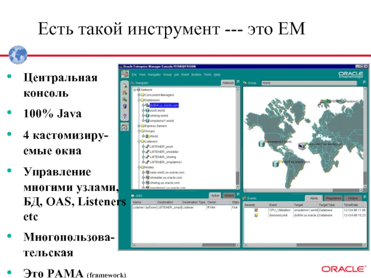Click the Severity column header in Events
The image size is (371, 278).
pos(256,205)
